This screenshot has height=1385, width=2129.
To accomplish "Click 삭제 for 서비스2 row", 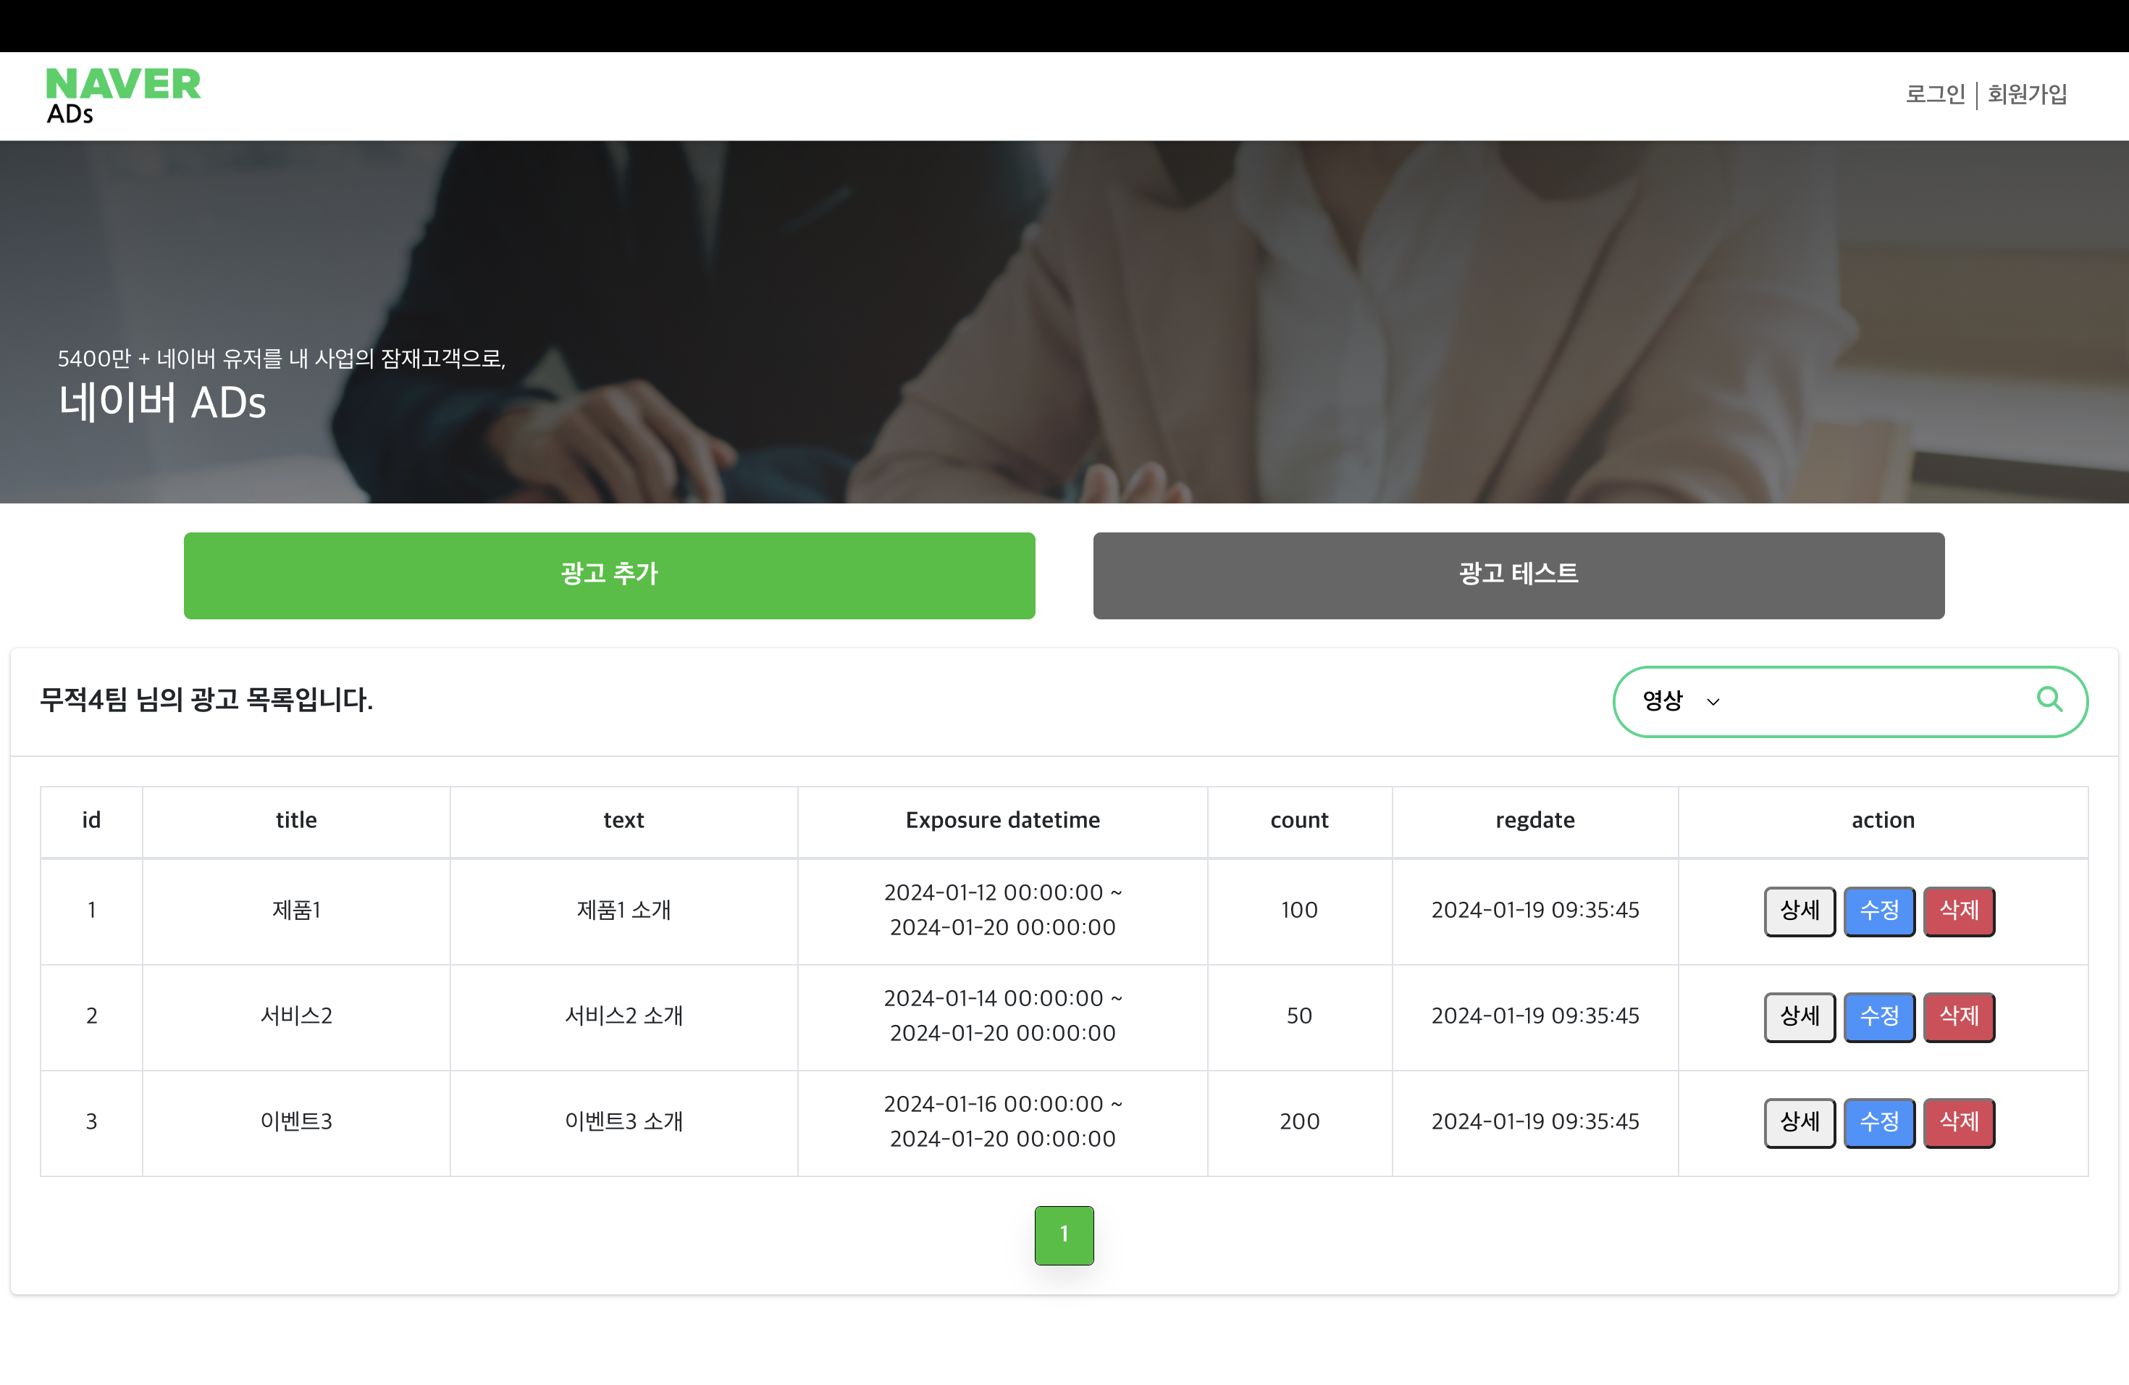I will point(1958,1016).
